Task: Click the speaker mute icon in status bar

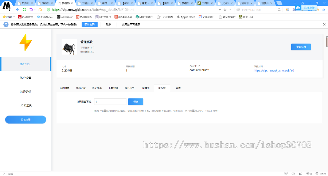Action: click(x=293, y=173)
